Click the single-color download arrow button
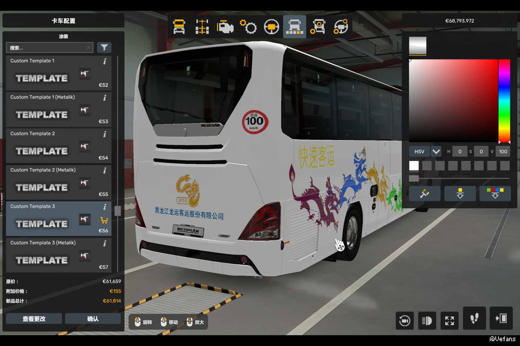520x346 pixels. click(460, 193)
